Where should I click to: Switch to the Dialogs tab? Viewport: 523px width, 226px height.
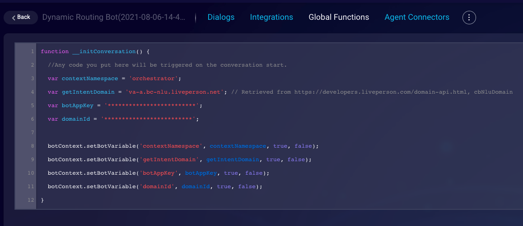pyautogui.click(x=221, y=17)
